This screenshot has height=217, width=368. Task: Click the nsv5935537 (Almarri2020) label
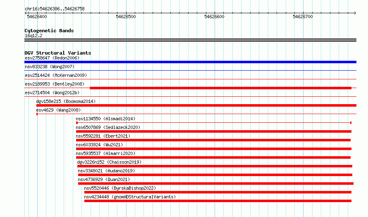tap(105, 153)
